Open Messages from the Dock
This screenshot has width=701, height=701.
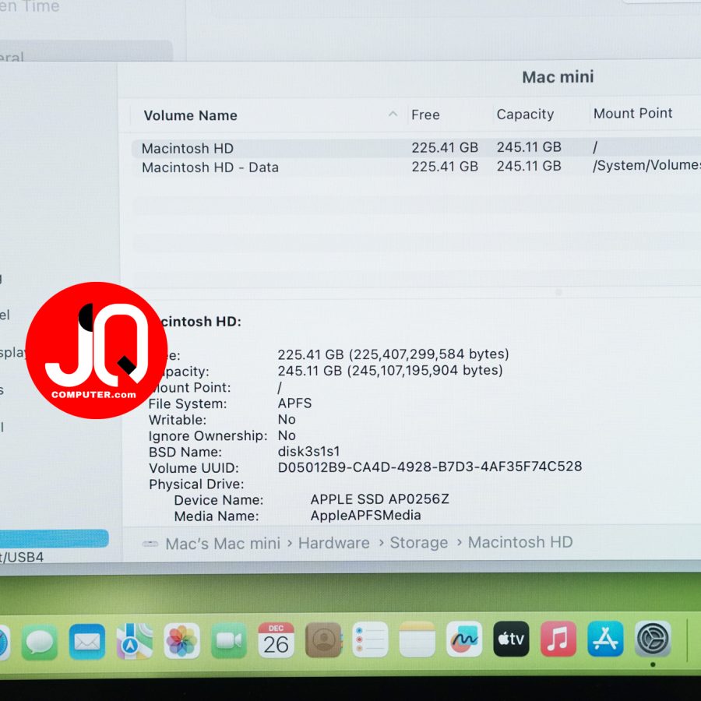click(40, 642)
